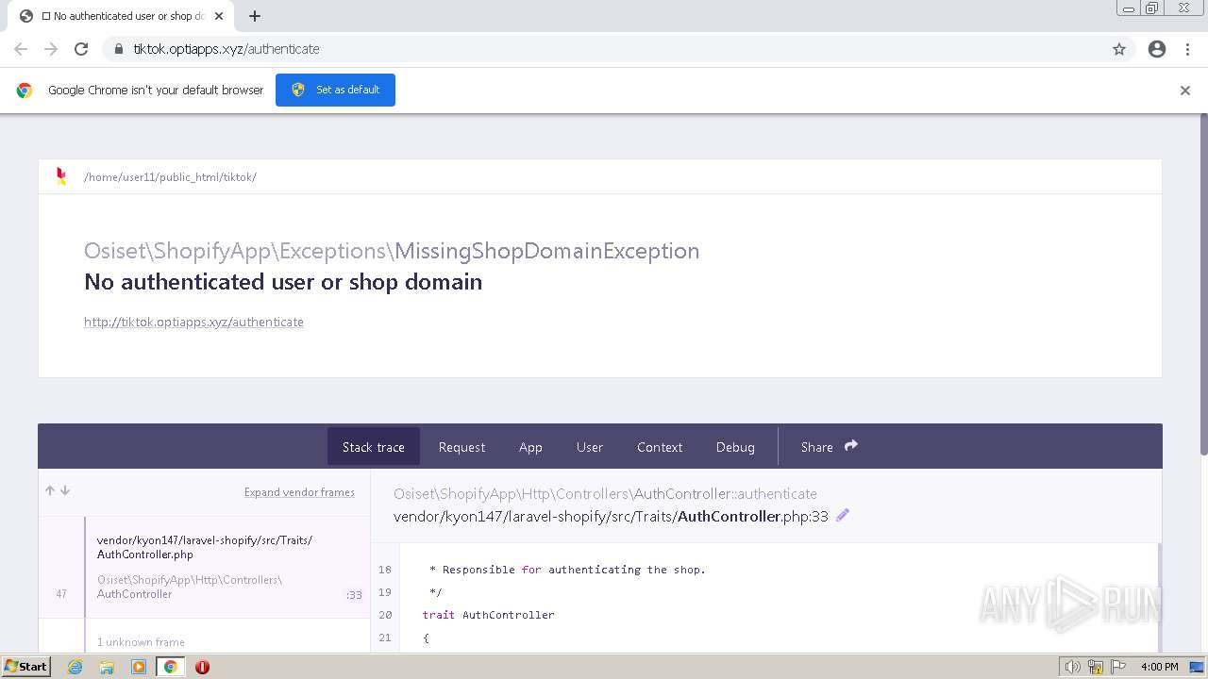Image resolution: width=1208 pixels, height=679 pixels.
Task: Click the system tray volume icon
Action: pos(1073,667)
